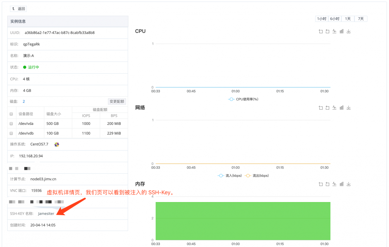Switch 内存 chart to line view
This screenshot has height=247, width=389.
pyautogui.click(x=334, y=184)
